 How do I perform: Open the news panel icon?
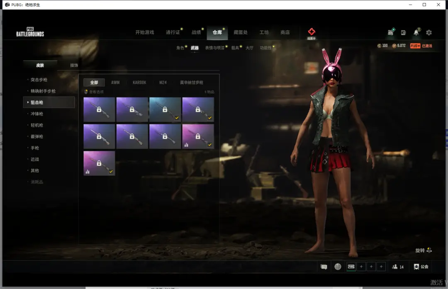click(x=403, y=33)
